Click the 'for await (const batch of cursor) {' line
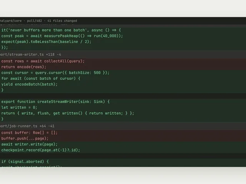246x184 pixels. click(x=123, y=78)
